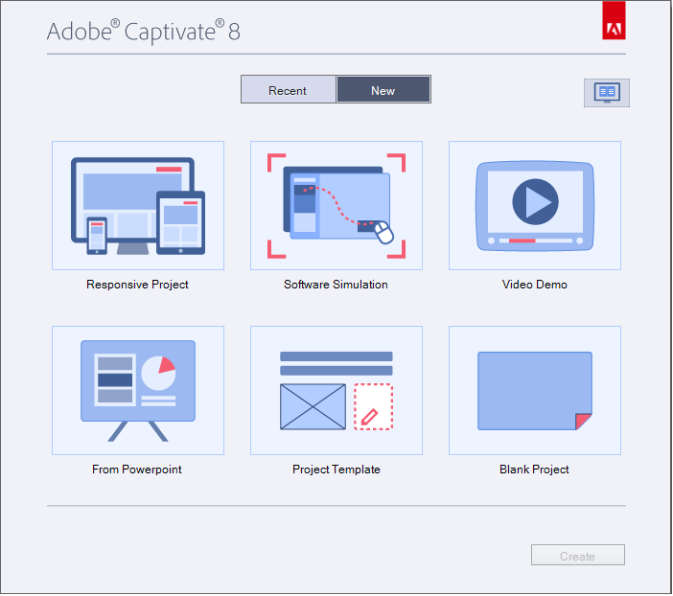The width and height of the screenshot is (673, 596).
Task: Pick the Video Demo project tile
Action: (x=535, y=205)
